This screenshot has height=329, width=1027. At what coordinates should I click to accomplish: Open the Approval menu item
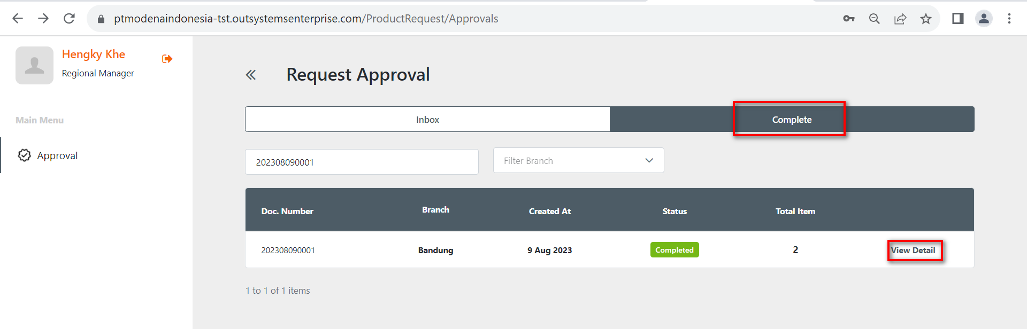point(57,156)
